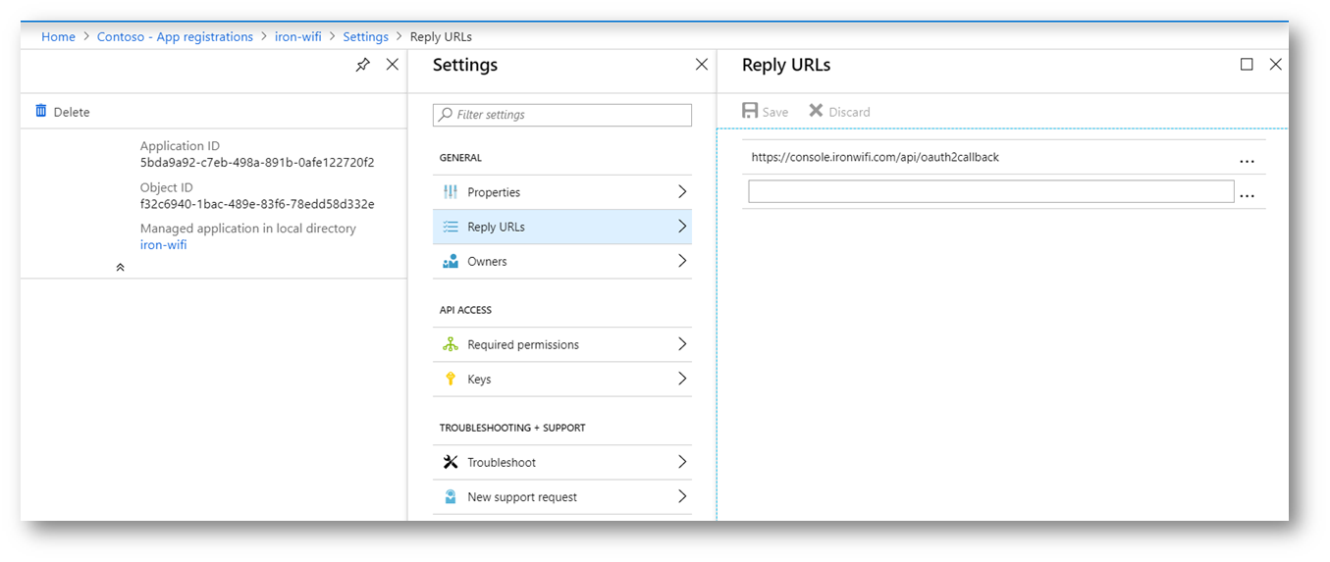Viewport: 1330px width, 562px height.
Task: Open Contoso - App registrations breadcrumb
Action: 175,36
